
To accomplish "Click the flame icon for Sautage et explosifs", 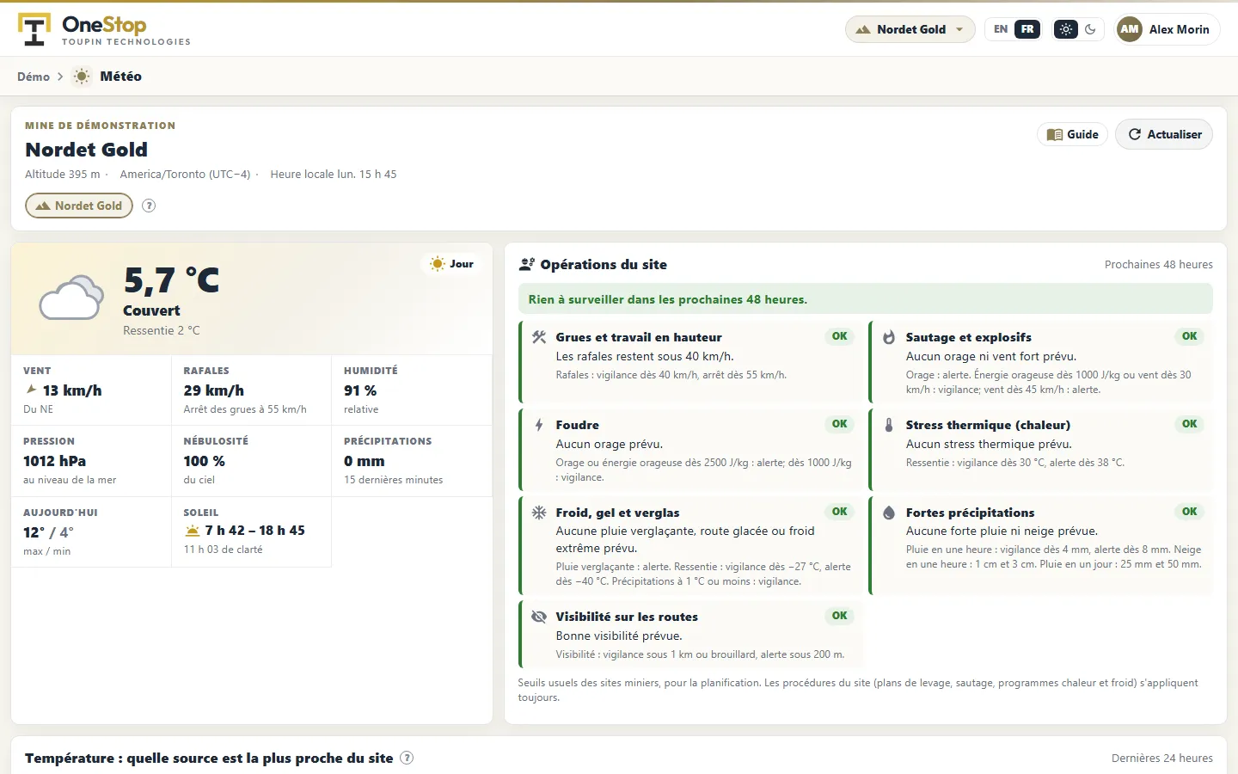I will point(889,337).
